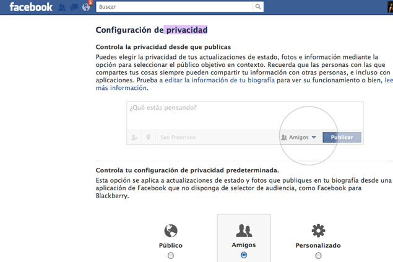Click the Personalizado label

(318, 245)
